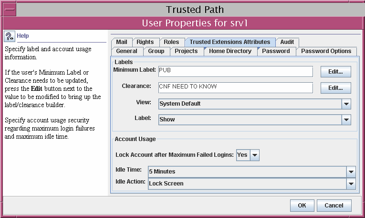The width and height of the screenshot is (365, 218).
Task: Open the Home Directory tab
Action: [x=230, y=51]
